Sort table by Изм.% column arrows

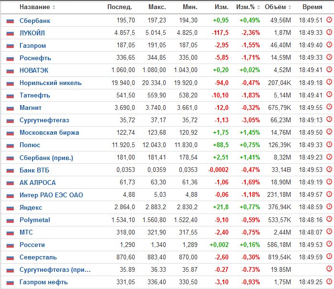259,7
